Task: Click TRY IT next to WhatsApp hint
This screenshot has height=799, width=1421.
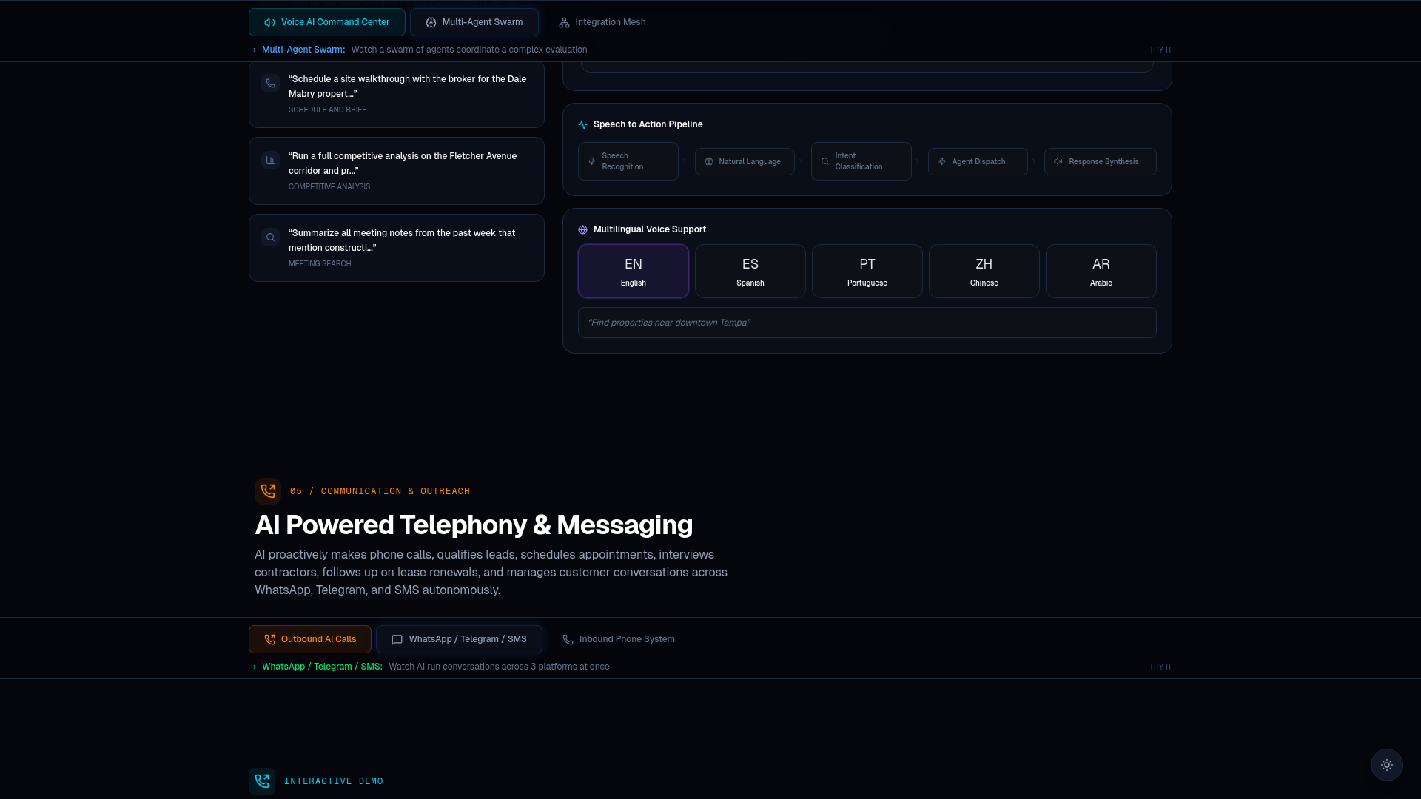Action: (x=1160, y=667)
